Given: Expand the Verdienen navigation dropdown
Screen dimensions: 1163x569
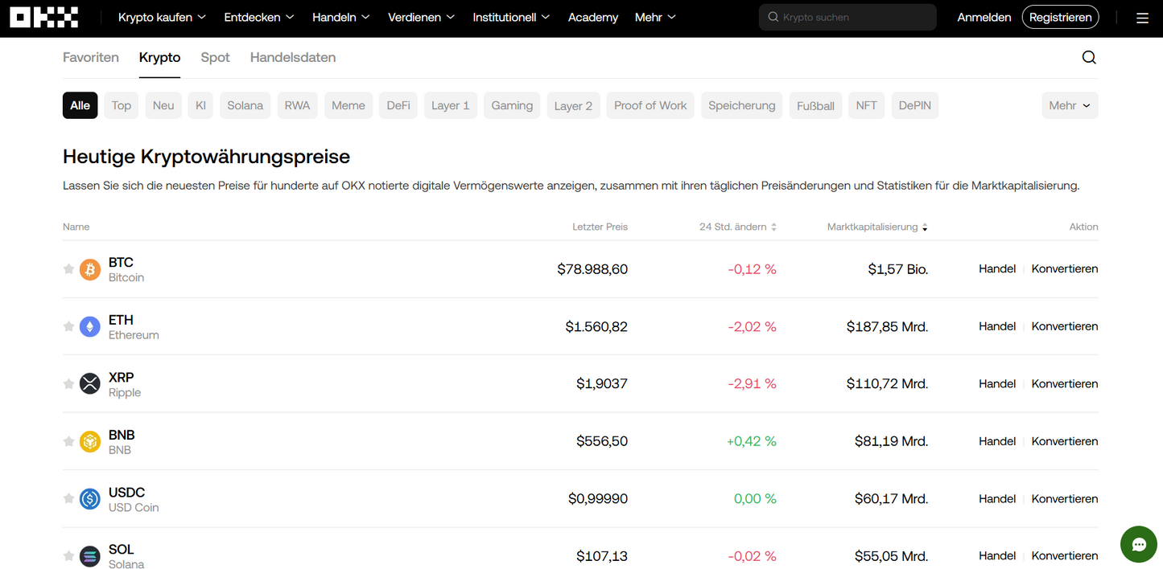Looking at the screenshot, I should pos(421,16).
